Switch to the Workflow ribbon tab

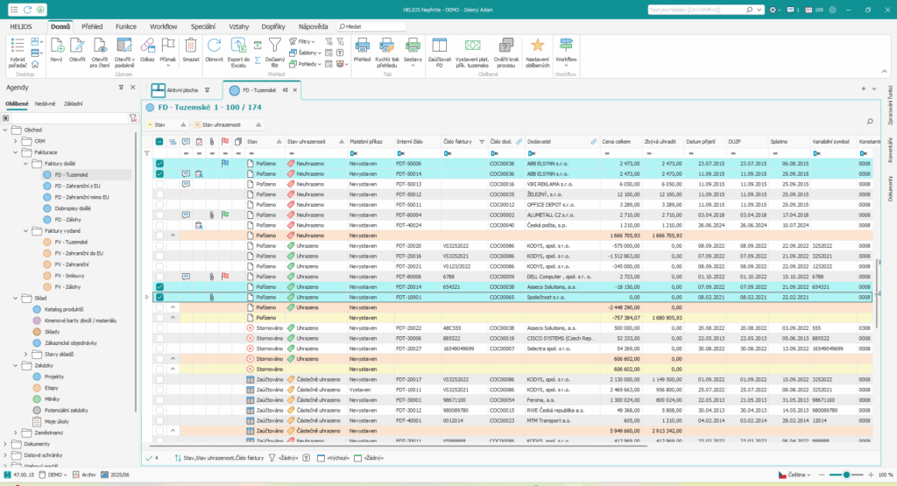(x=163, y=27)
